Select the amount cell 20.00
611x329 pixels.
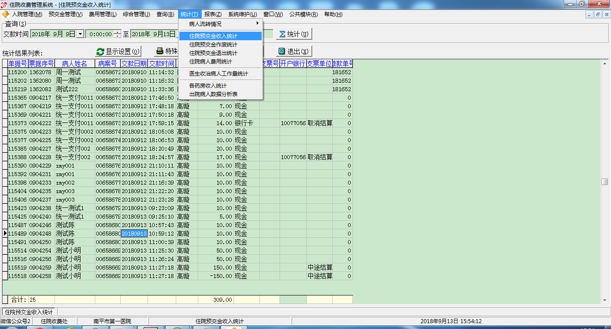point(216,148)
